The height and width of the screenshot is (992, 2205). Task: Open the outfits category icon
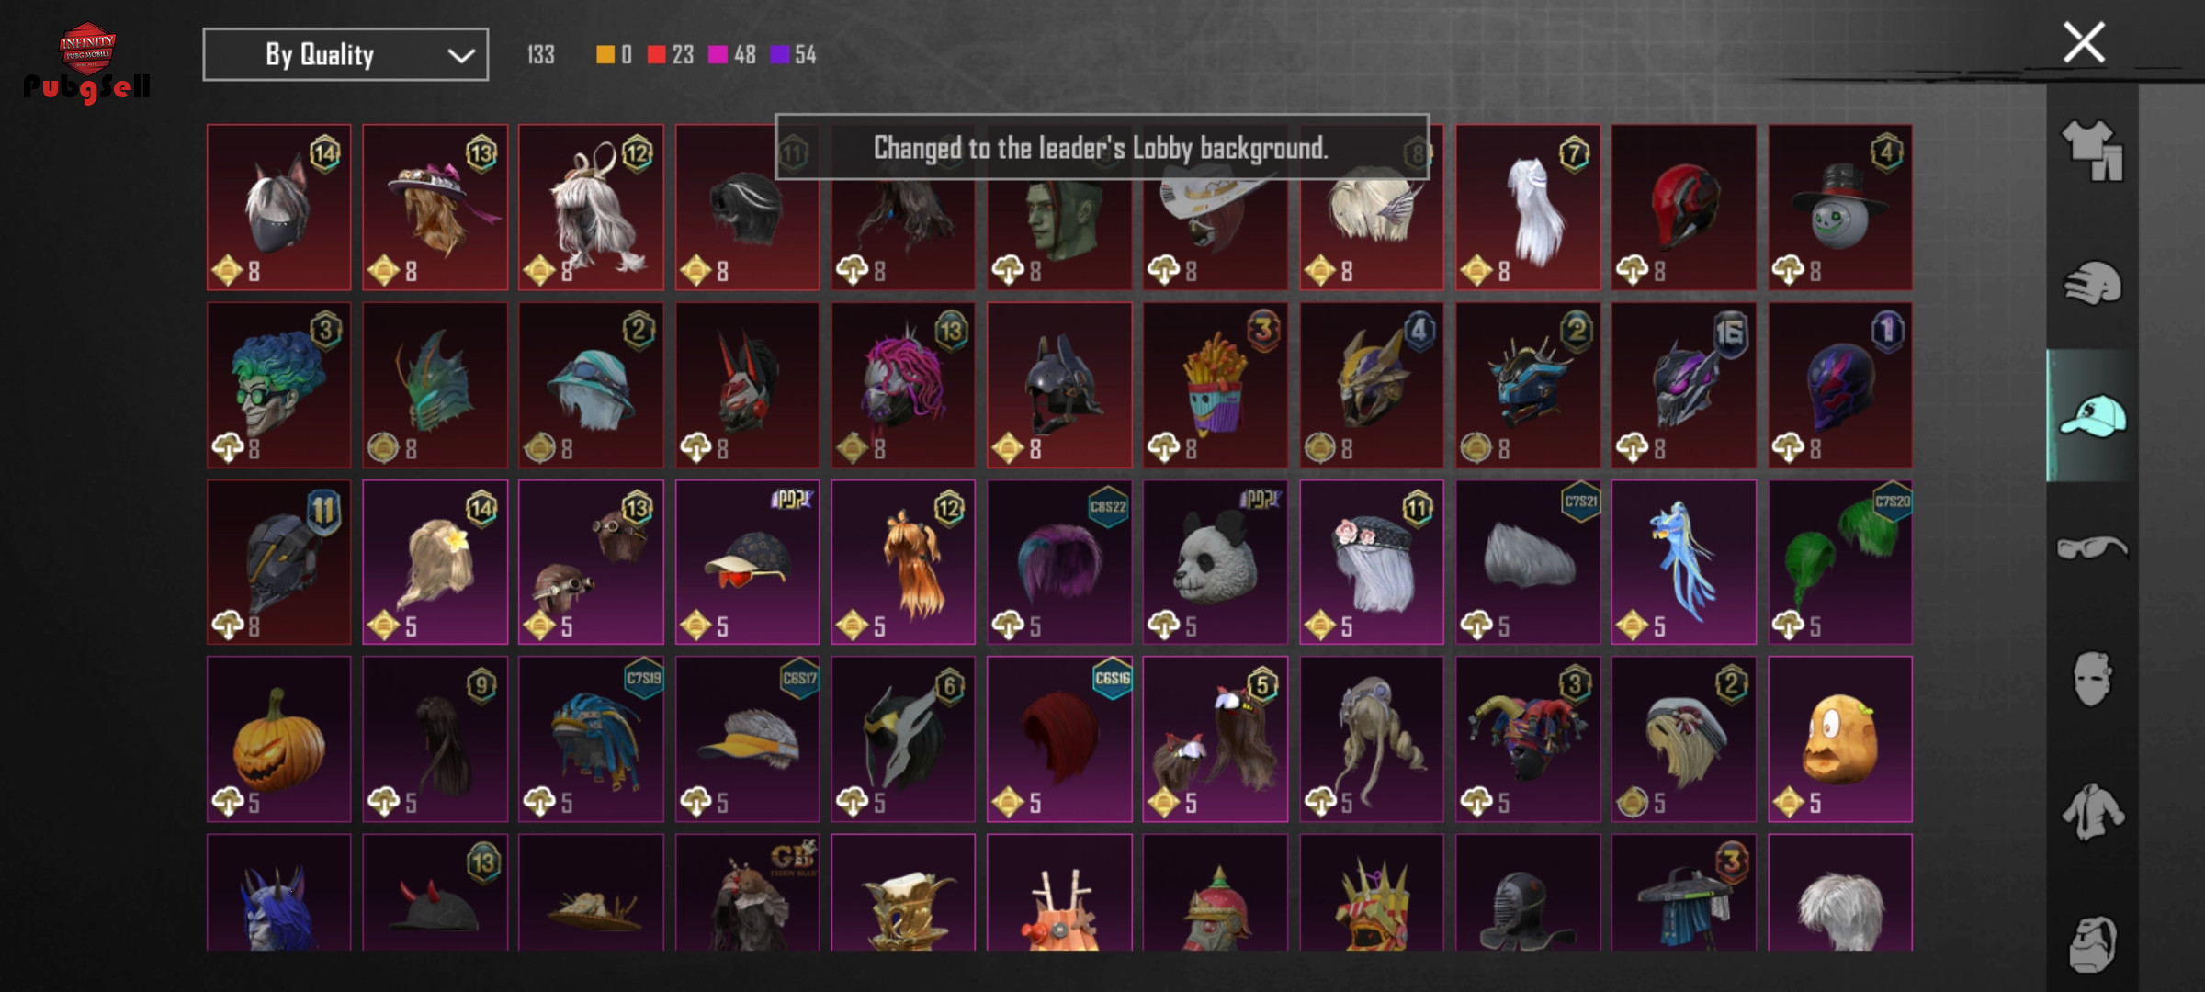[x=2092, y=150]
